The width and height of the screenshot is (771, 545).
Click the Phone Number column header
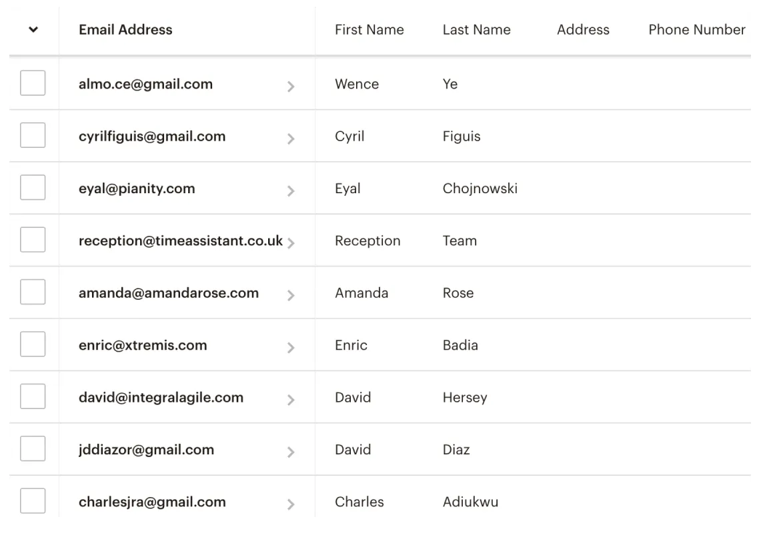pos(697,30)
